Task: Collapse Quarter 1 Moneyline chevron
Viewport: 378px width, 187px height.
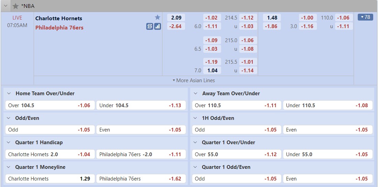Action: click(x=9, y=167)
